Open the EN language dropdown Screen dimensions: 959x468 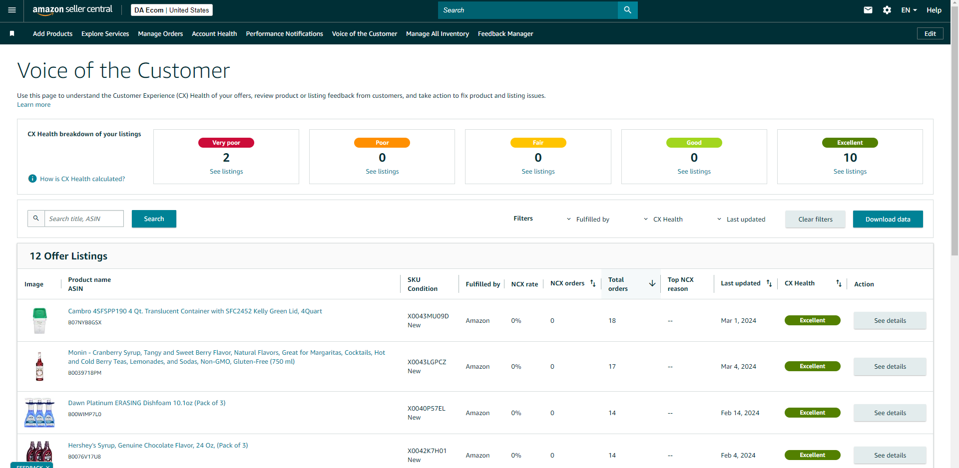[x=909, y=10]
